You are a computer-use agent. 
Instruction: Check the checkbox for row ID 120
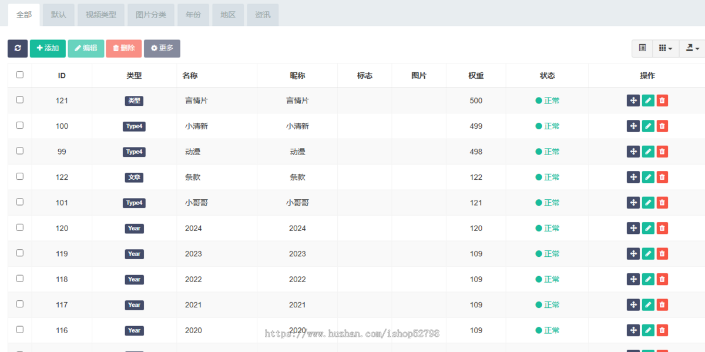click(20, 227)
